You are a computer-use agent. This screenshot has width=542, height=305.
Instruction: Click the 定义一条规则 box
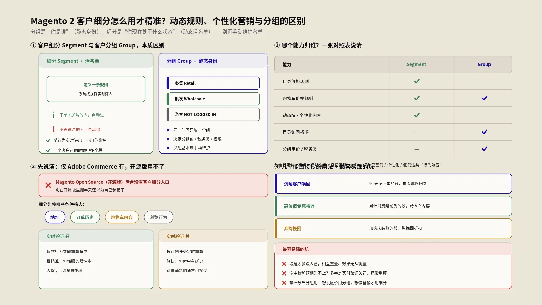[96, 89]
